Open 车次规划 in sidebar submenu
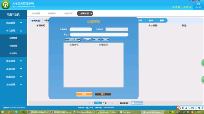This screenshot has height=114, width=204. click(13, 53)
